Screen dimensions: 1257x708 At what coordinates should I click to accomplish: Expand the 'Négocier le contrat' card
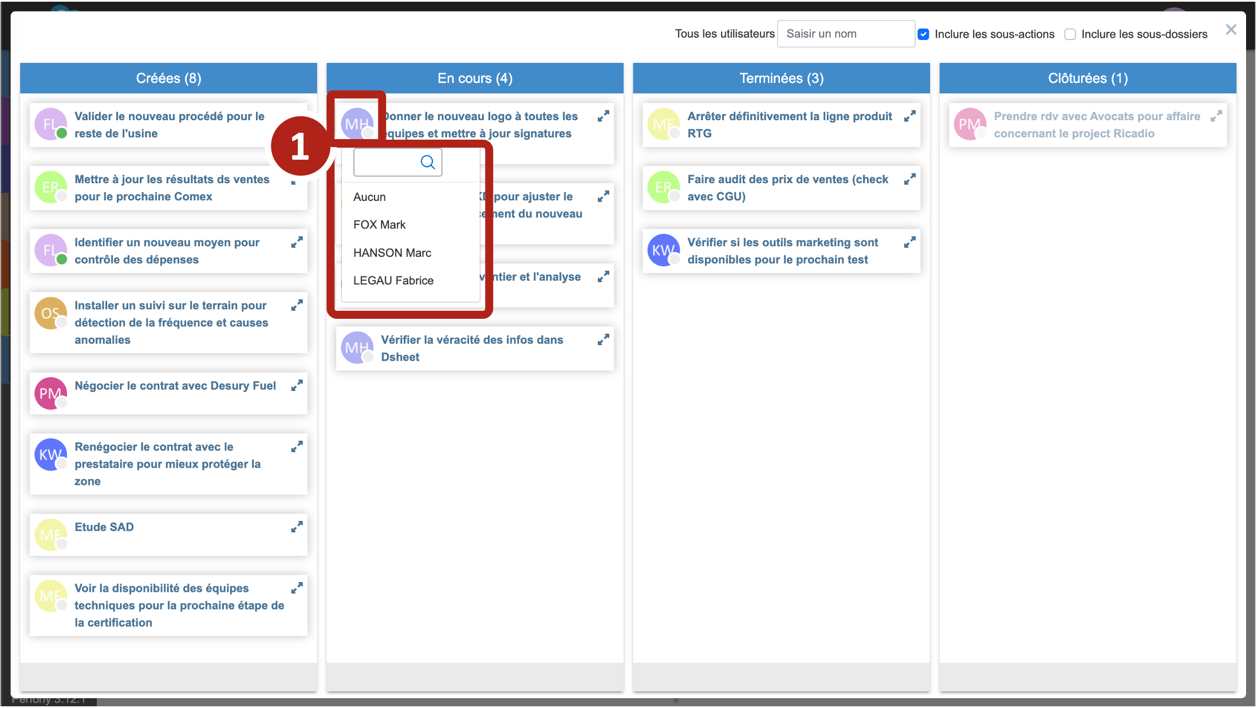pyautogui.click(x=296, y=386)
